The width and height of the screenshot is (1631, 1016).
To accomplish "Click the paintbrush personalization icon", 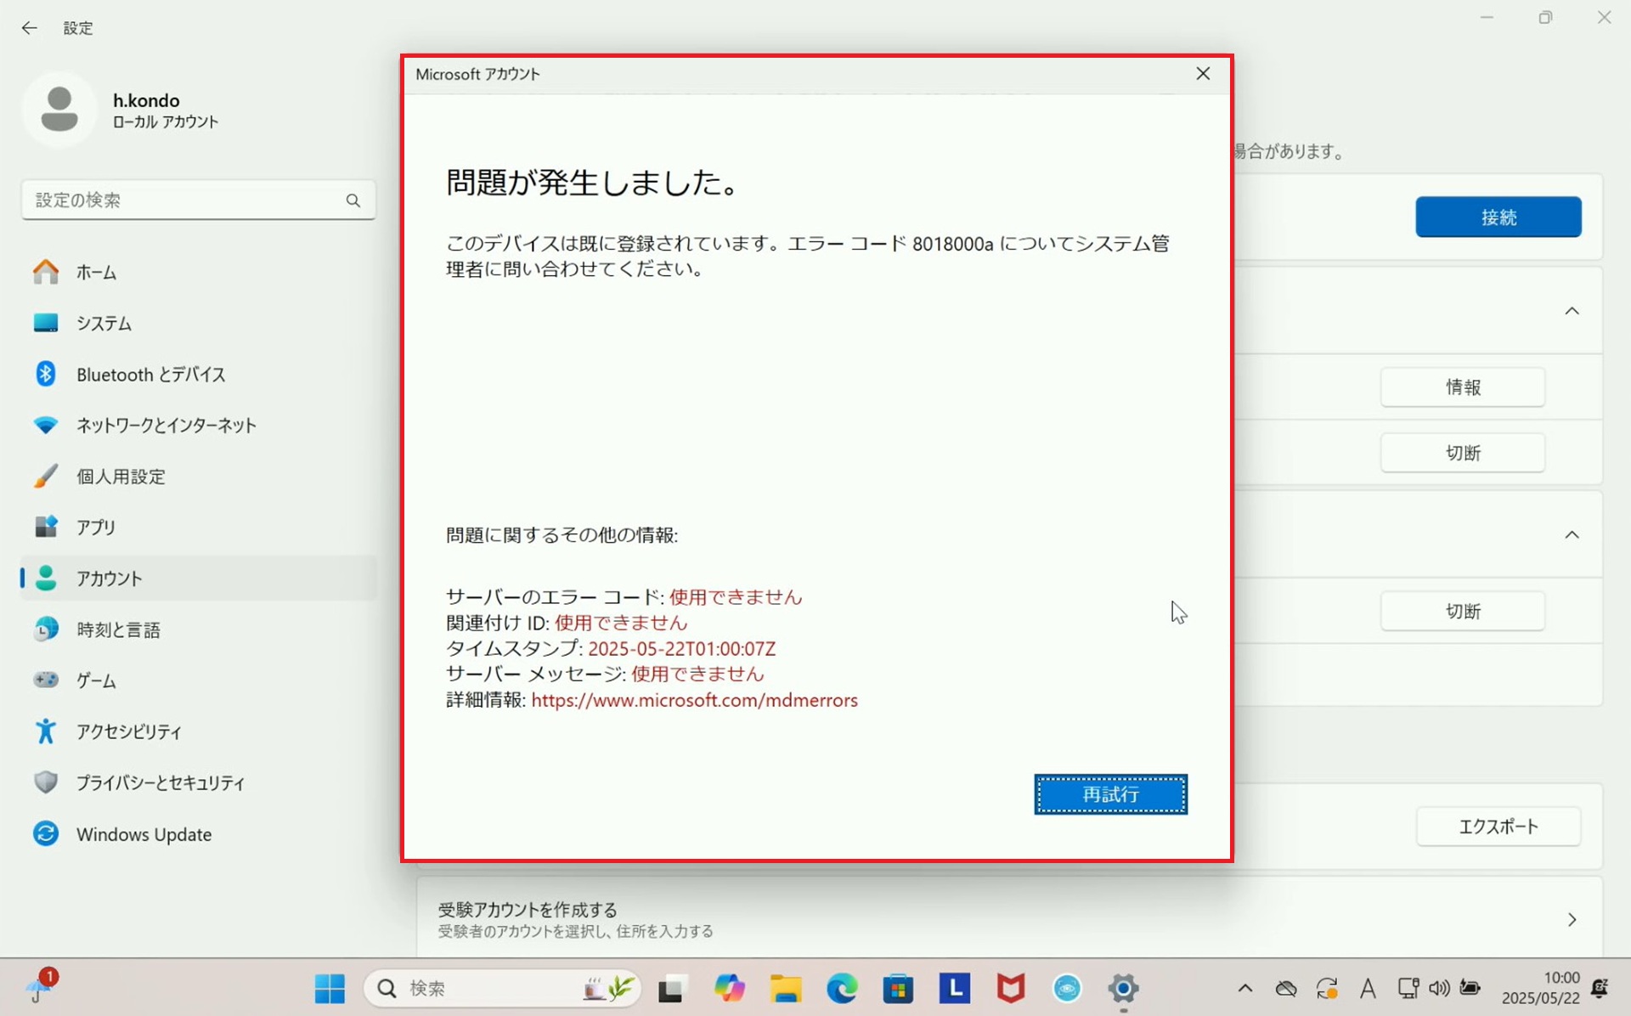I will coord(46,476).
